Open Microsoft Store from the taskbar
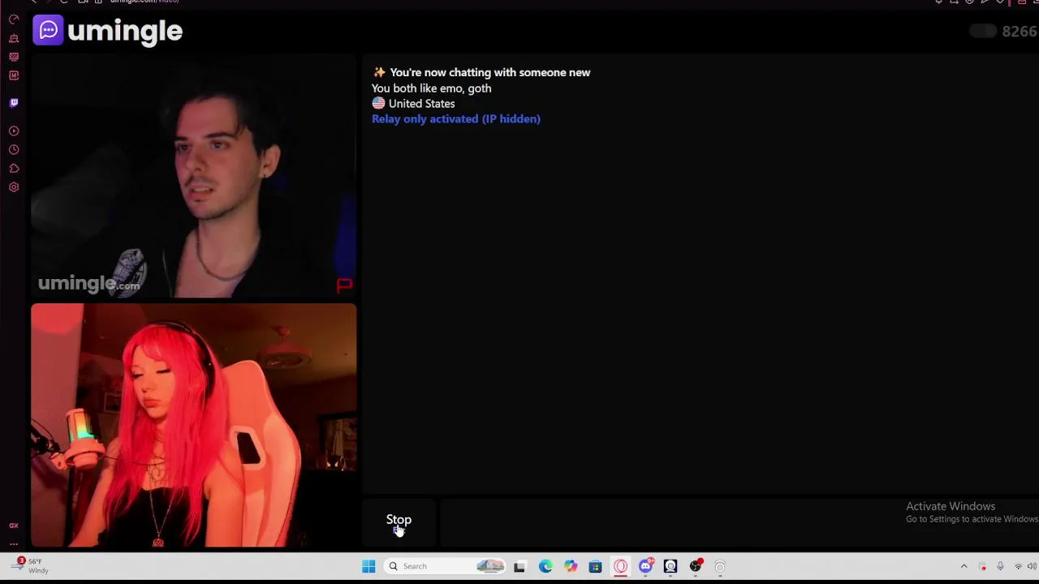Viewport: 1039px width, 584px height. tap(595, 566)
